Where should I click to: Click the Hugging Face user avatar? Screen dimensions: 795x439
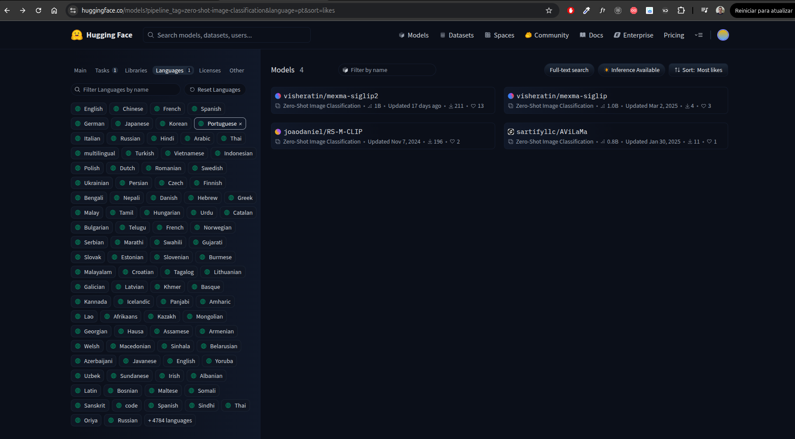(723, 35)
